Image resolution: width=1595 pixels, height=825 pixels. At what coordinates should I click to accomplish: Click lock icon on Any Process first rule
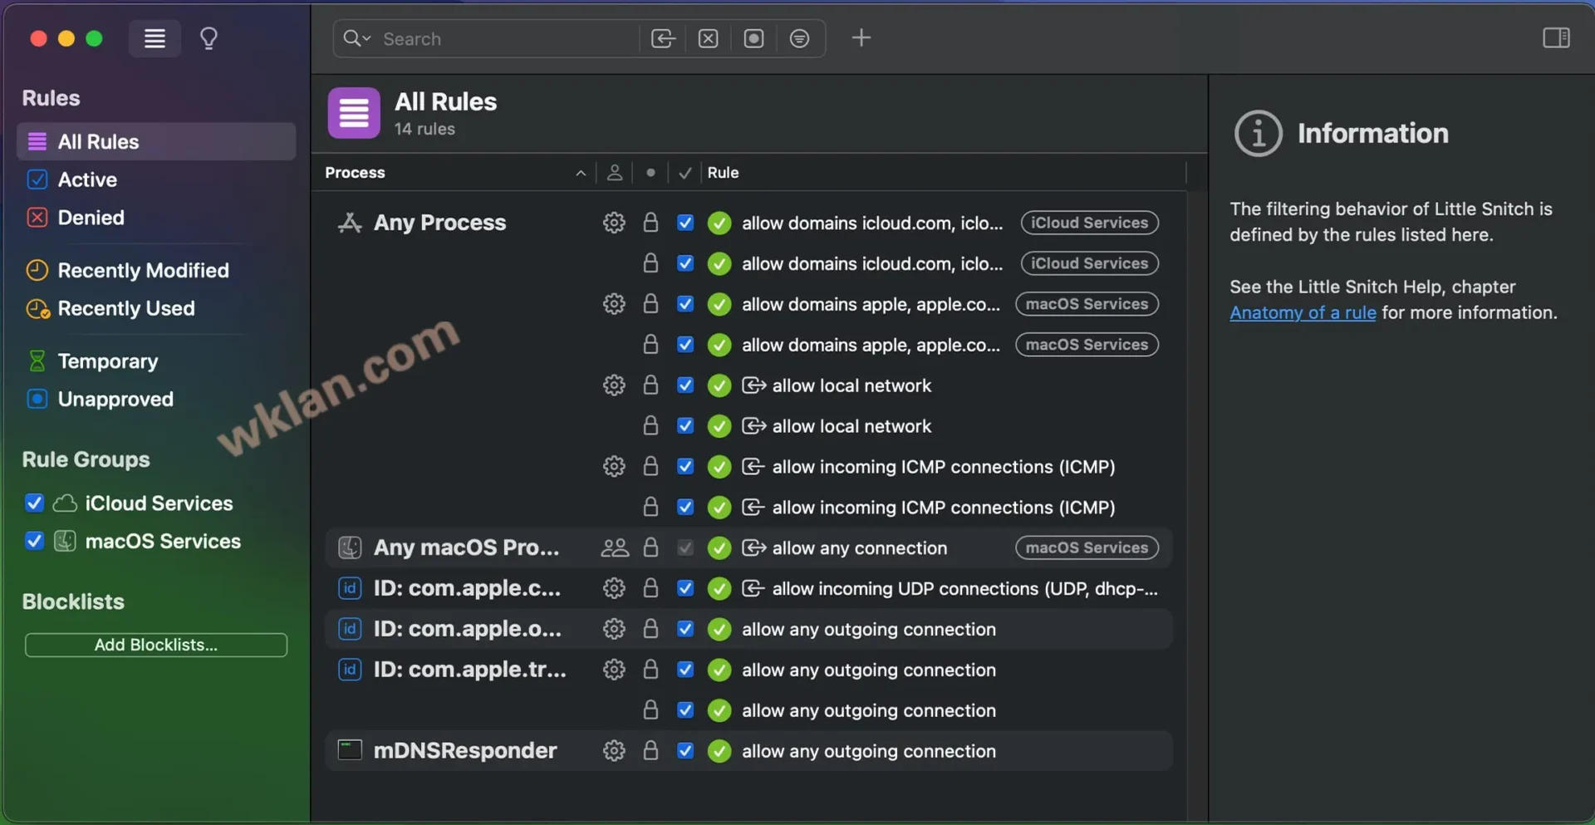[x=650, y=222]
